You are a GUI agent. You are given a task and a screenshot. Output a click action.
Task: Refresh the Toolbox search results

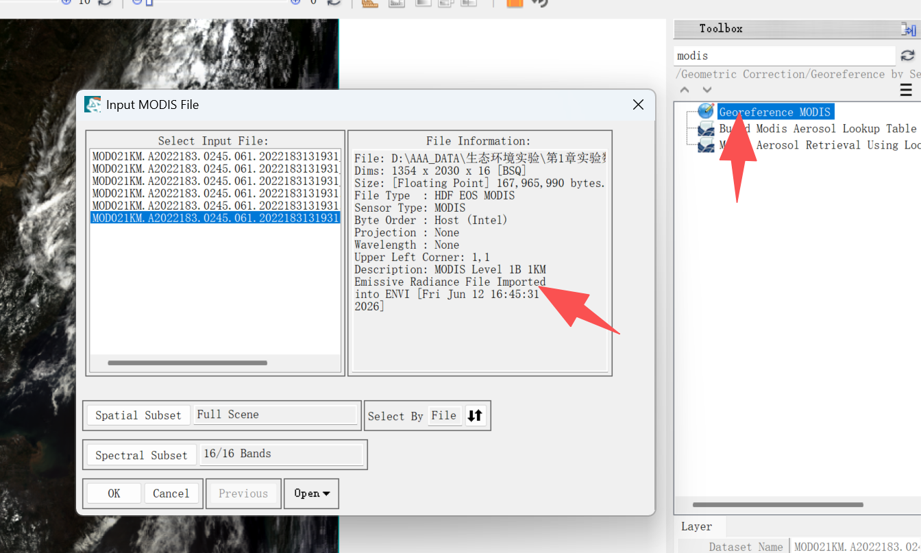(907, 56)
